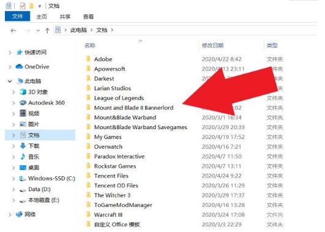325x232 pixels.
Task: Sort by 修改日期 column header
Action: (x=212, y=45)
